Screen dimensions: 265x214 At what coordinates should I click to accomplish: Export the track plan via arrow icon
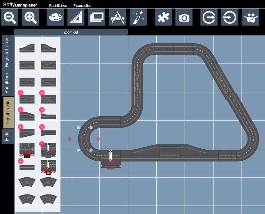209,17
